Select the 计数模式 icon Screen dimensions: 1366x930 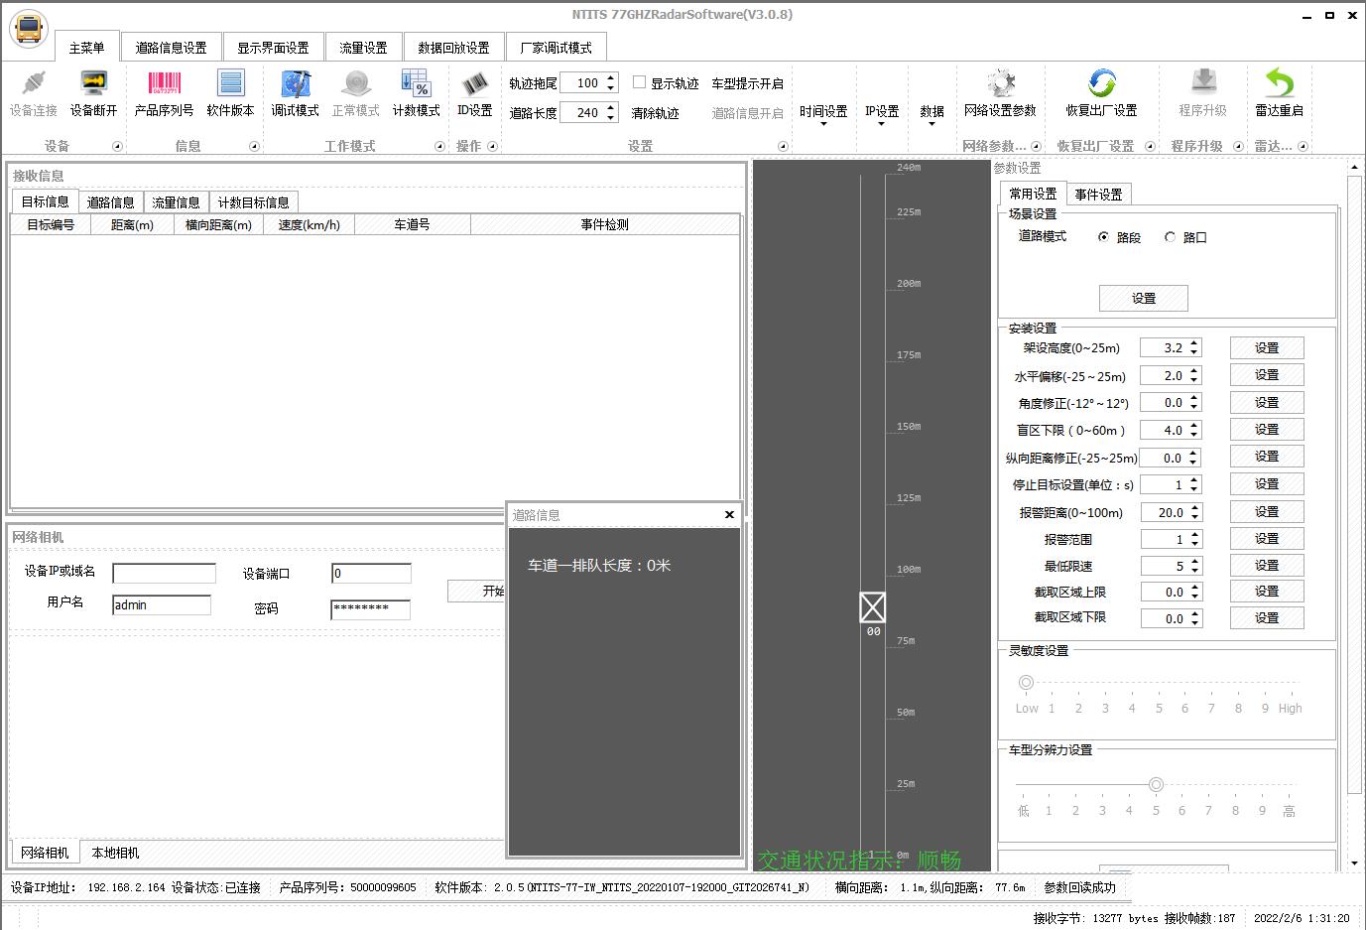[x=416, y=83]
